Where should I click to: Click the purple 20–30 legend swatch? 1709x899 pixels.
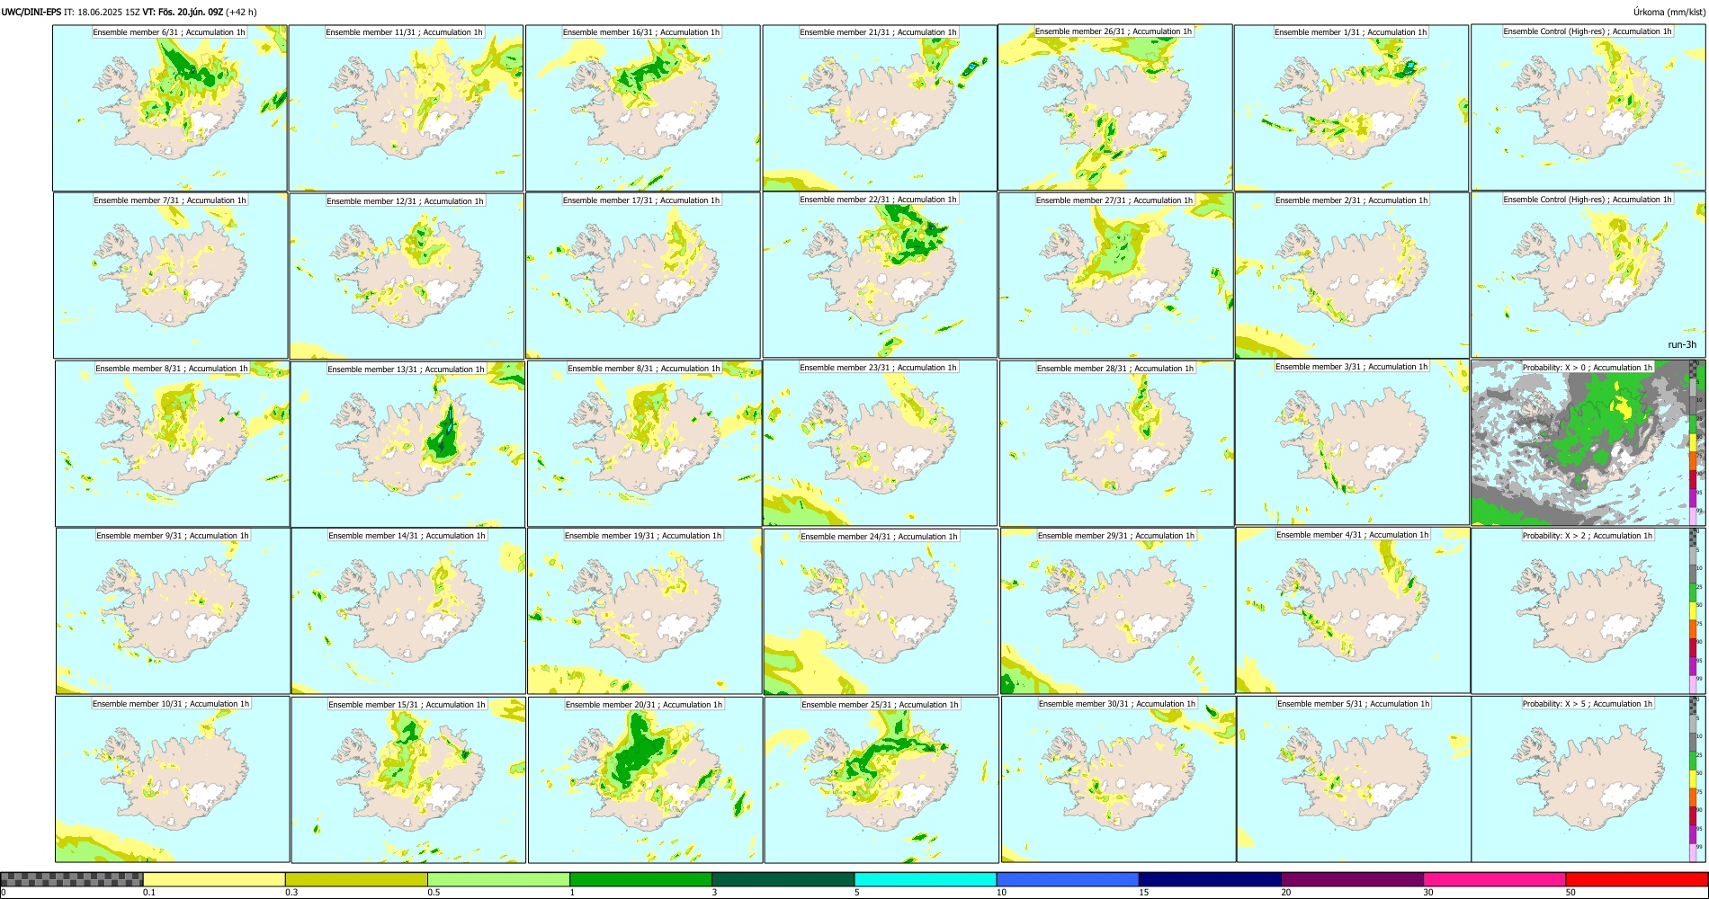tap(1352, 879)
